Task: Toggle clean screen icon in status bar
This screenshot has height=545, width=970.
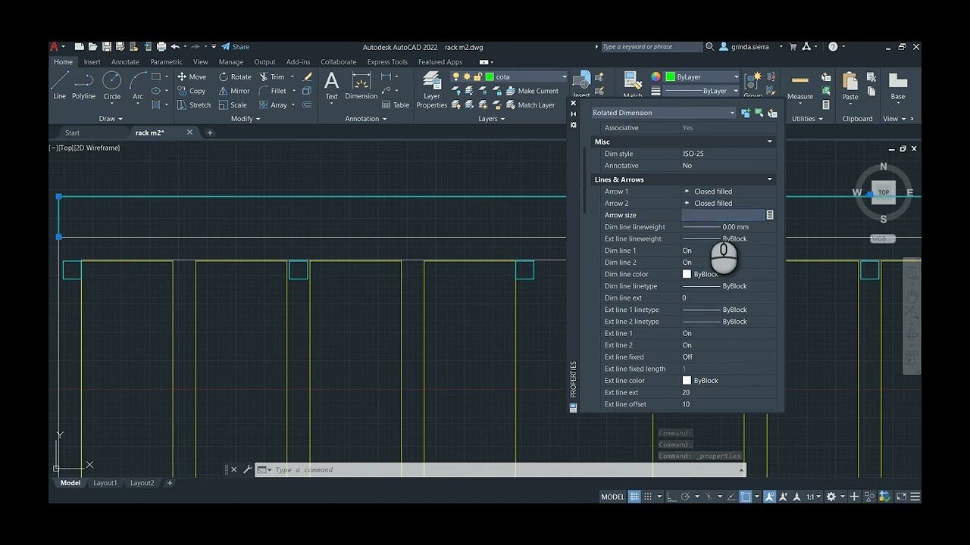Action: [x=901, y=497]
